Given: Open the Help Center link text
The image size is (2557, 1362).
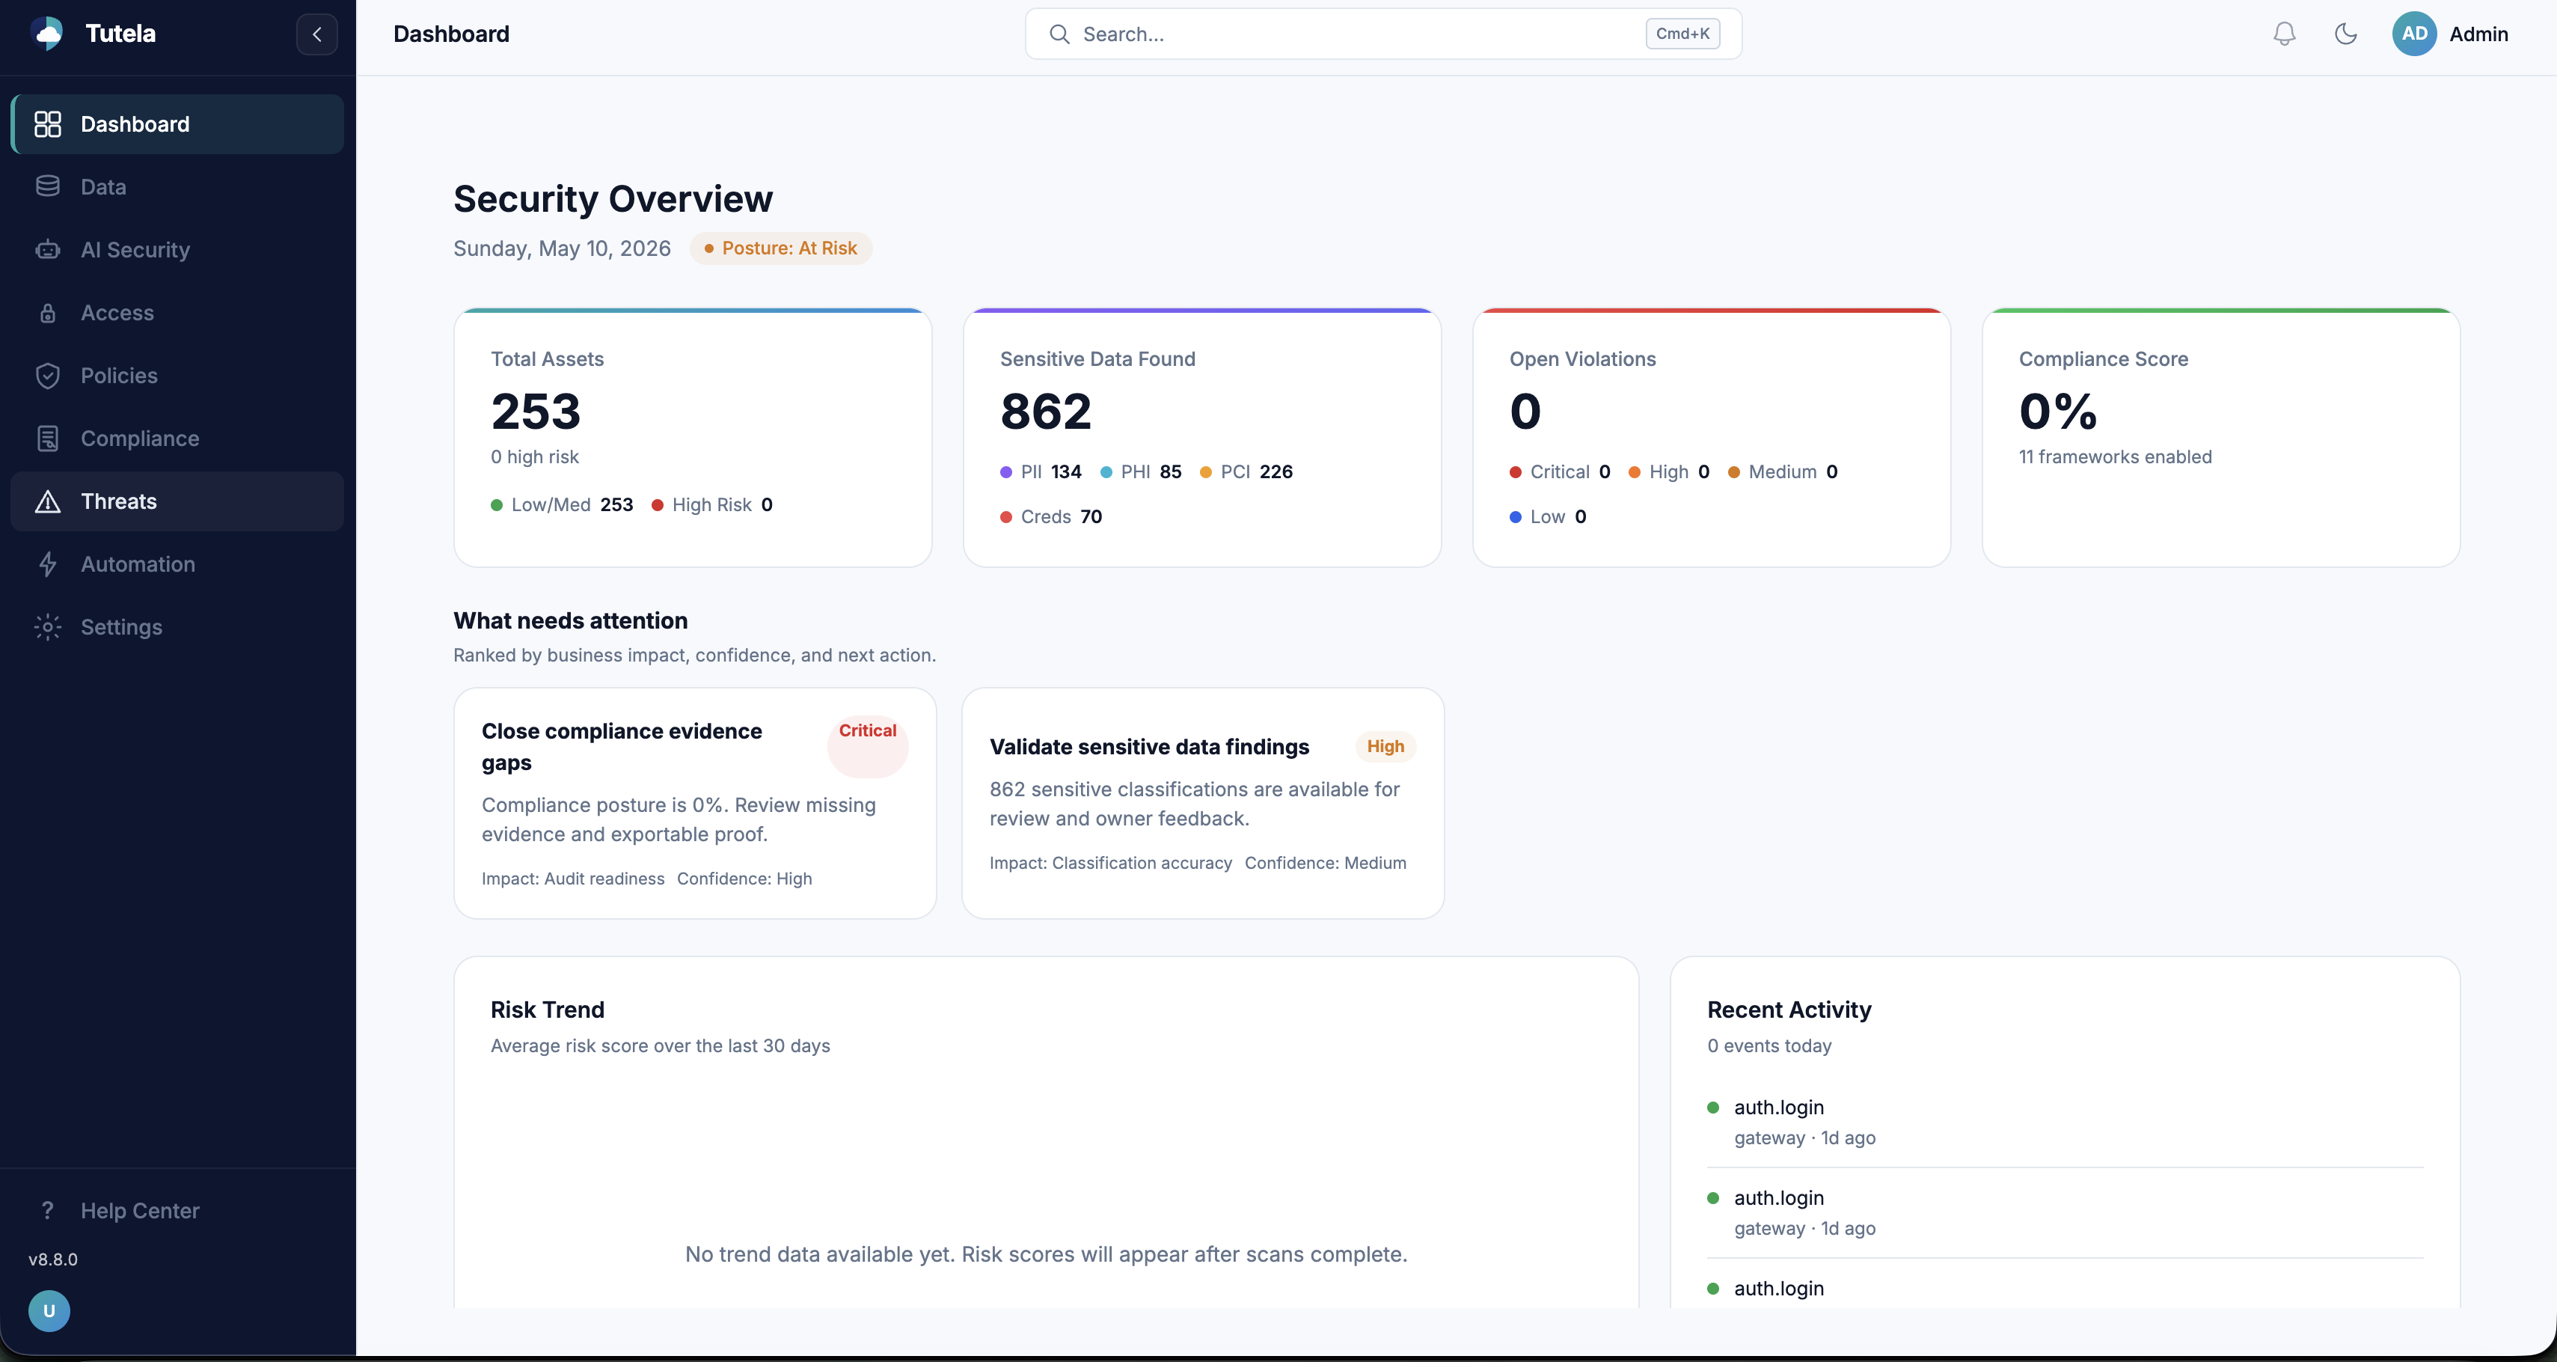Looking at the screenshot, I should pos(140,1210).
